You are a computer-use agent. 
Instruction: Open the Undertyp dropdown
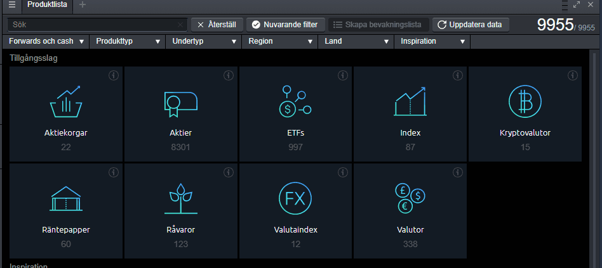click(203, 41)
